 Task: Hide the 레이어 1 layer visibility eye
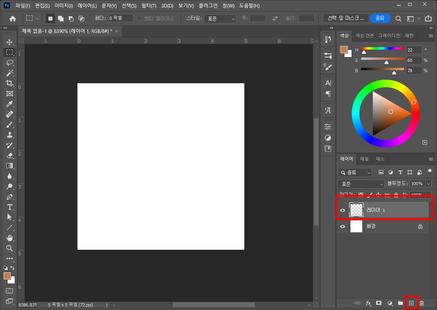point(342,210)
